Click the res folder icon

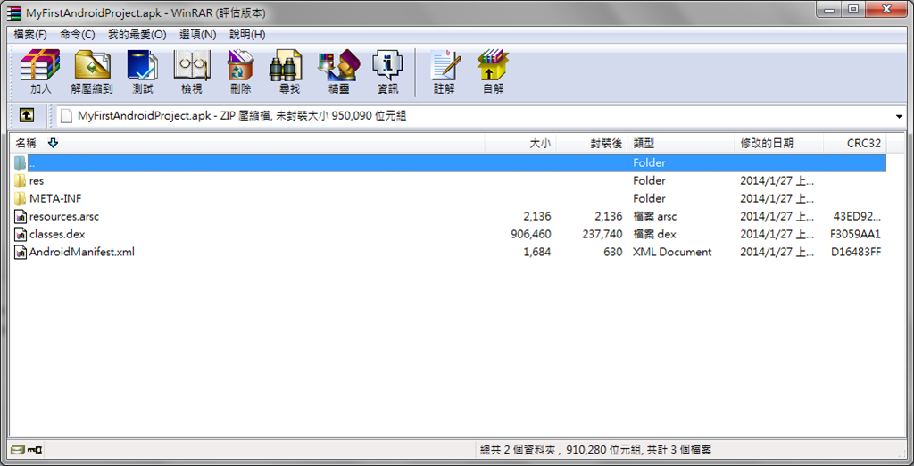pyautogui.click(x=20, y=181)
